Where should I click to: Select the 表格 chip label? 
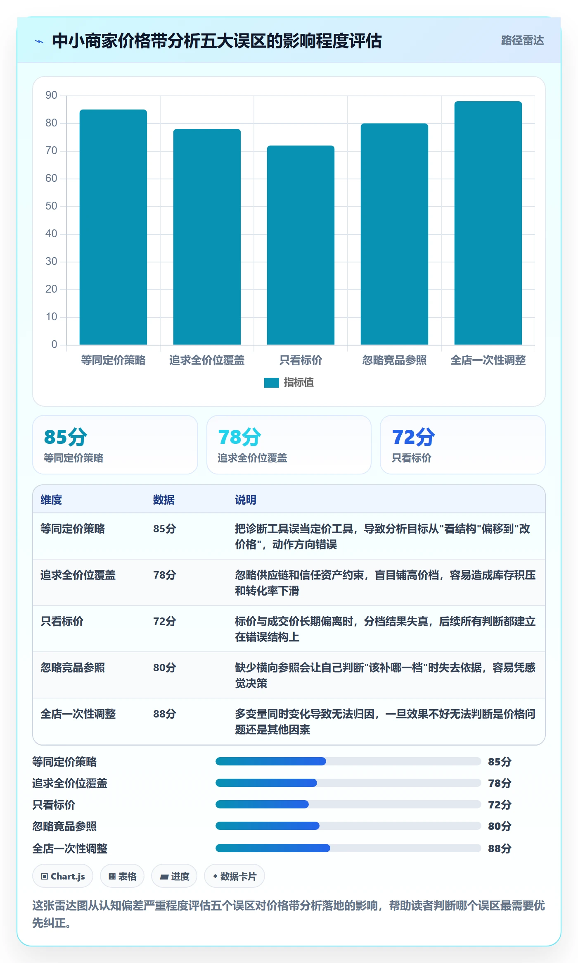pos(127,876)
